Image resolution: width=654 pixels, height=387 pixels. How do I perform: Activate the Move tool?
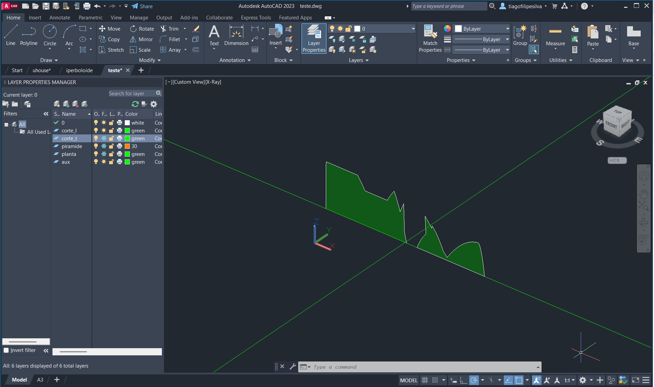click(109, 29)
